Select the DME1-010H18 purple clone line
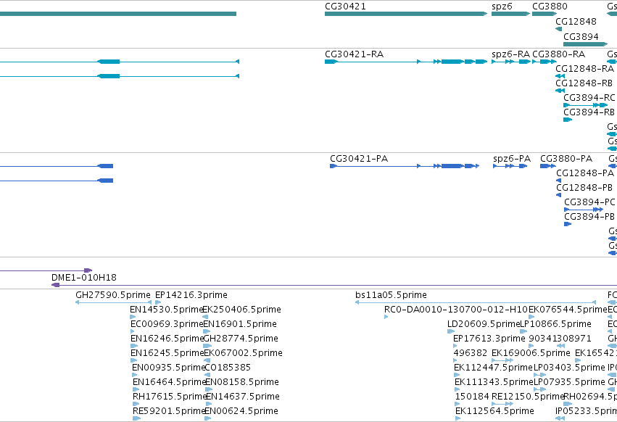This screenshot has height=422, width=617. (334, 285)
